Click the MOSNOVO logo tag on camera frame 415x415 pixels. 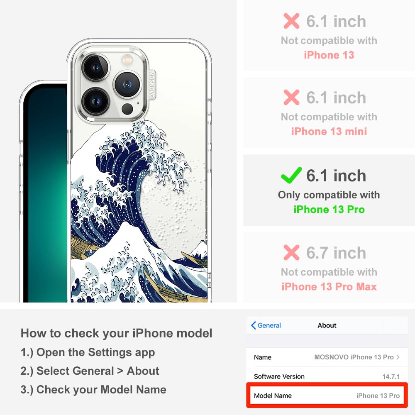(x=152, y=84)
